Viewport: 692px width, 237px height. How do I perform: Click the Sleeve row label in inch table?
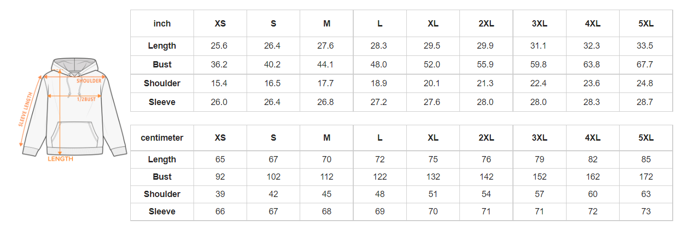click(162, 102)
